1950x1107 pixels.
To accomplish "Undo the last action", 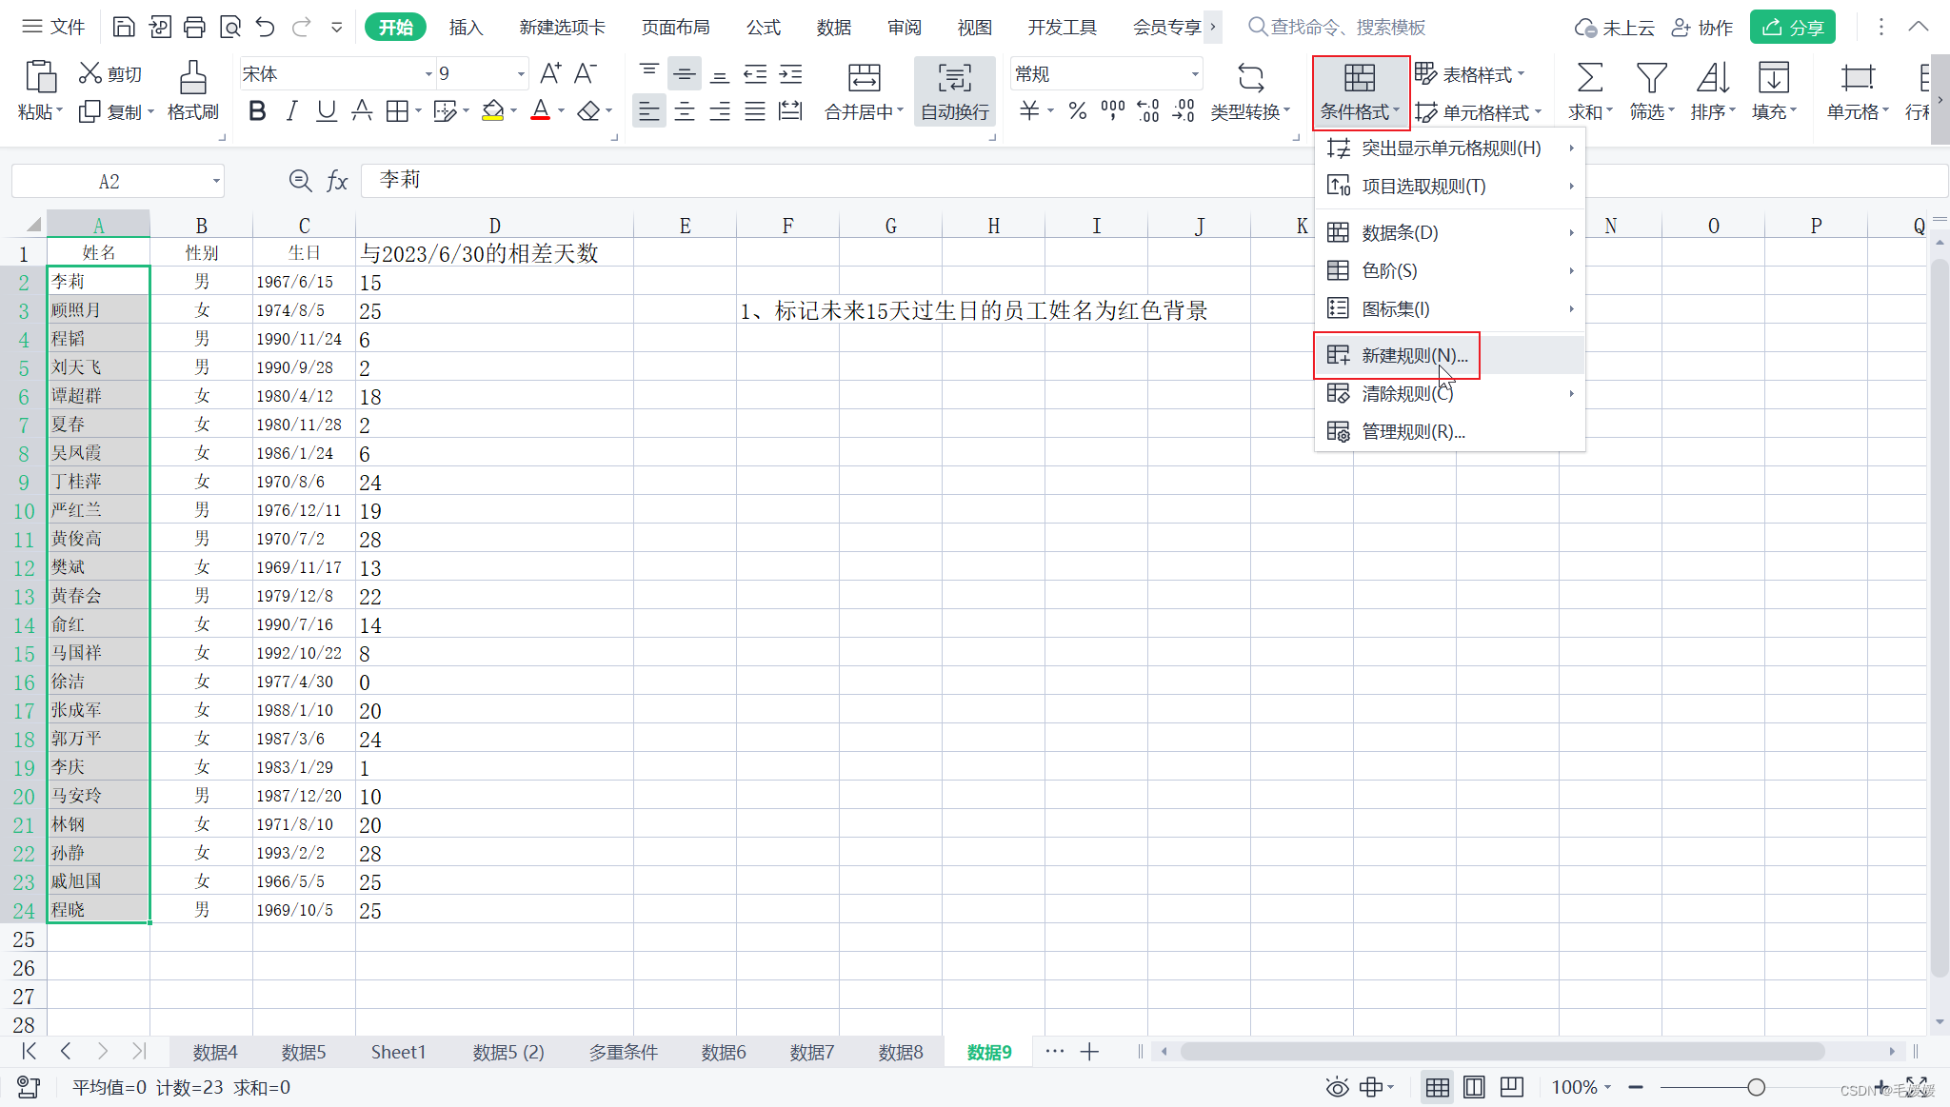I will pos(266,27).
